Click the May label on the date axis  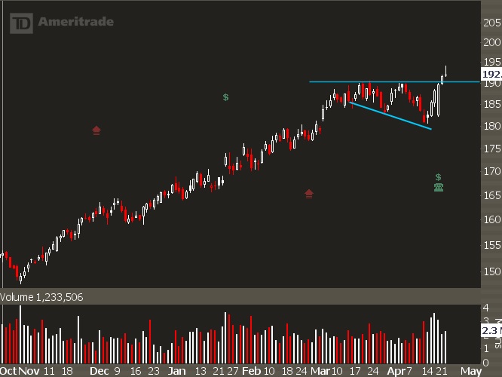pos(470,372)
